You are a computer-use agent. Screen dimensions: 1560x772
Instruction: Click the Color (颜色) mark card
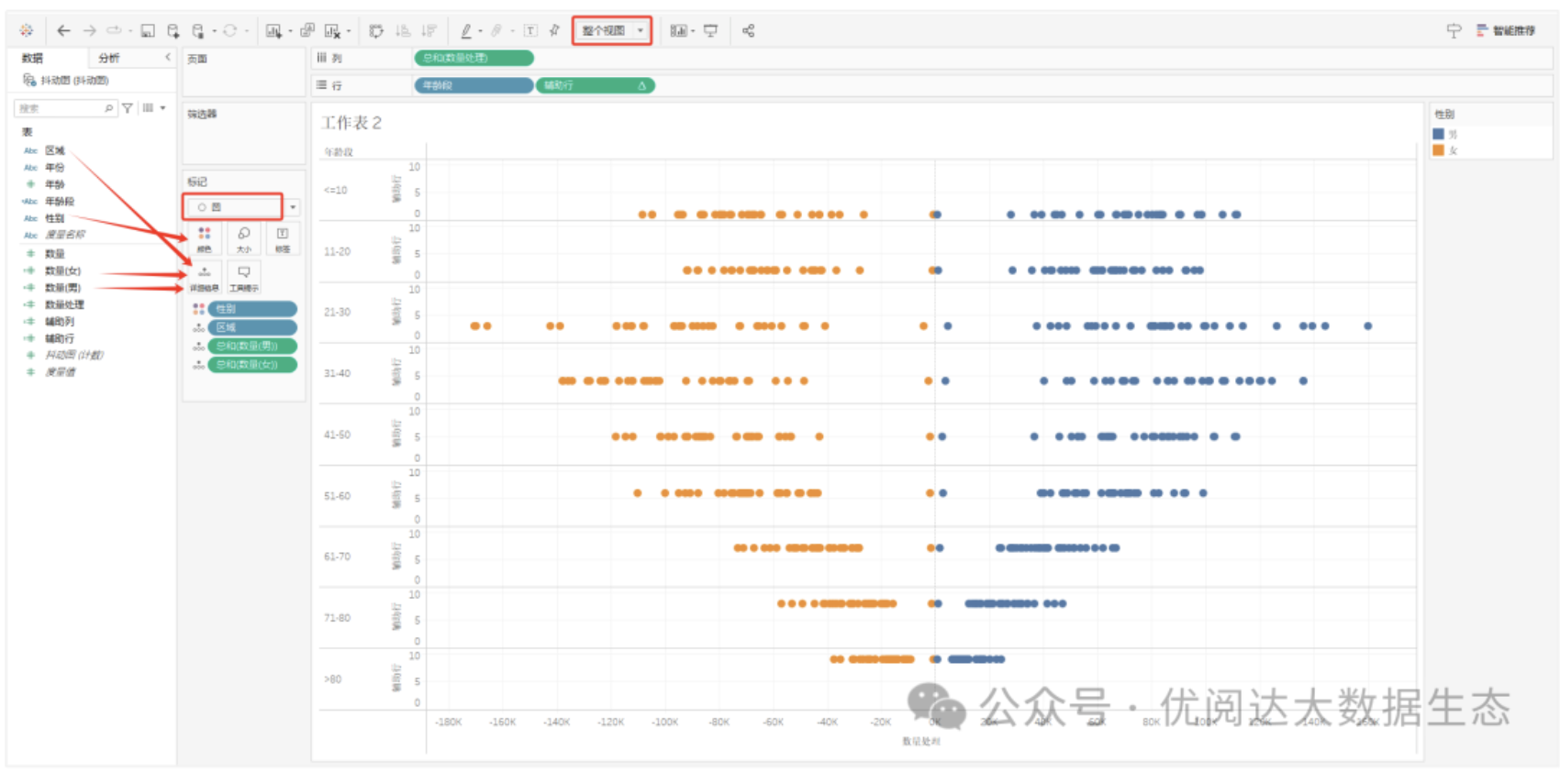coord(204,238)
